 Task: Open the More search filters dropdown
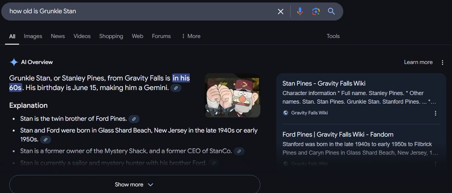[x=191, y=36]
